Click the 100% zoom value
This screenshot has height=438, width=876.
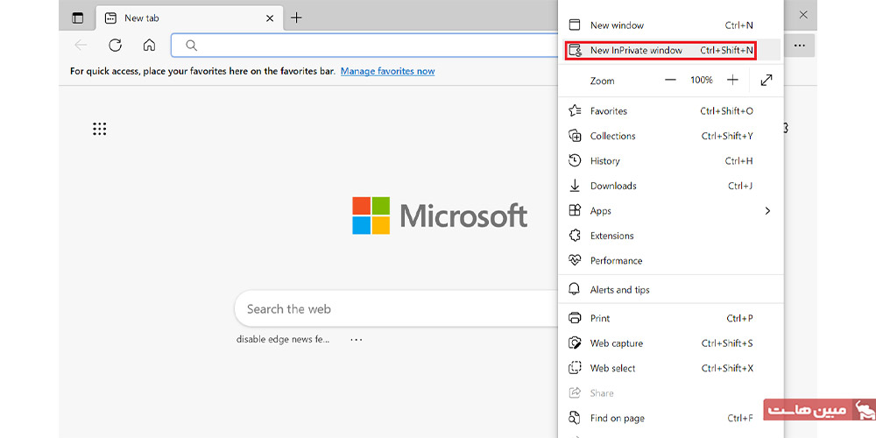click(x=702, y=81)
